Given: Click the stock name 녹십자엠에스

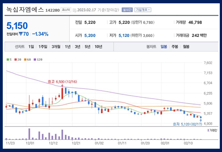Looking at the screenshot, I should tap(25, 10).
